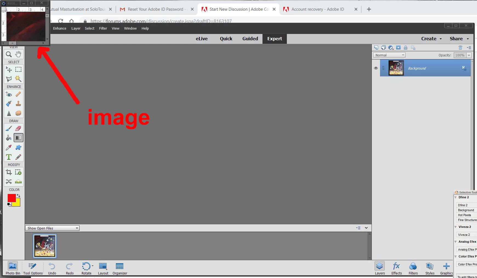
Task: Click the Rotate button
Action: (87, 268)
